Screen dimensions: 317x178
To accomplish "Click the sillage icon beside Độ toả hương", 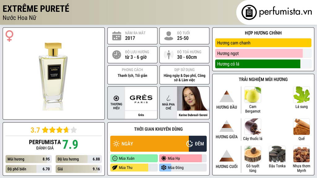I will coord(169,55).
